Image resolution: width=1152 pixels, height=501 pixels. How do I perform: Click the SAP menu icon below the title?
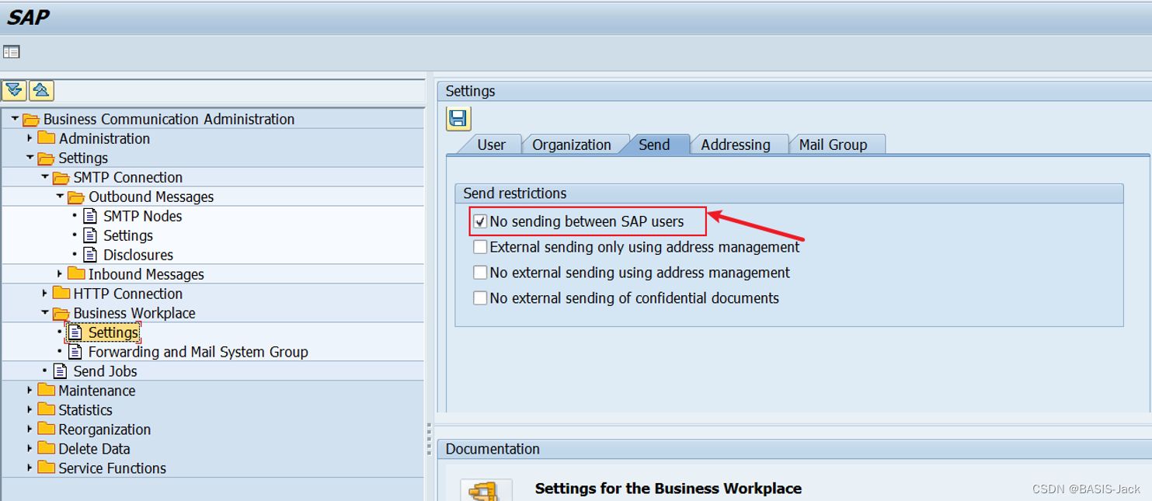point(11,52)
